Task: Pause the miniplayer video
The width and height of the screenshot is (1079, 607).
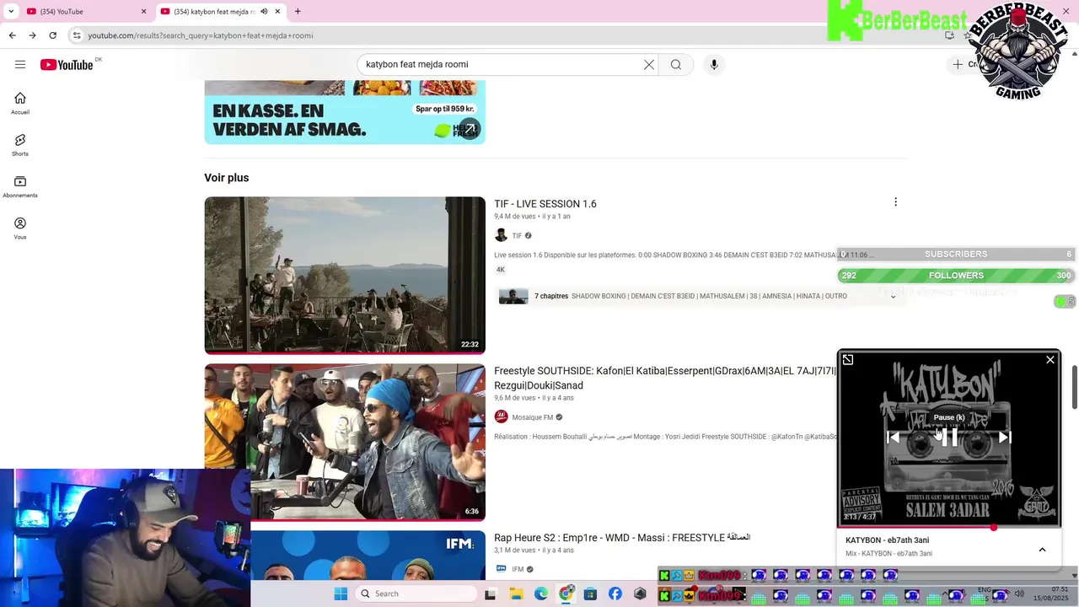Action: (x=949, y=437)
